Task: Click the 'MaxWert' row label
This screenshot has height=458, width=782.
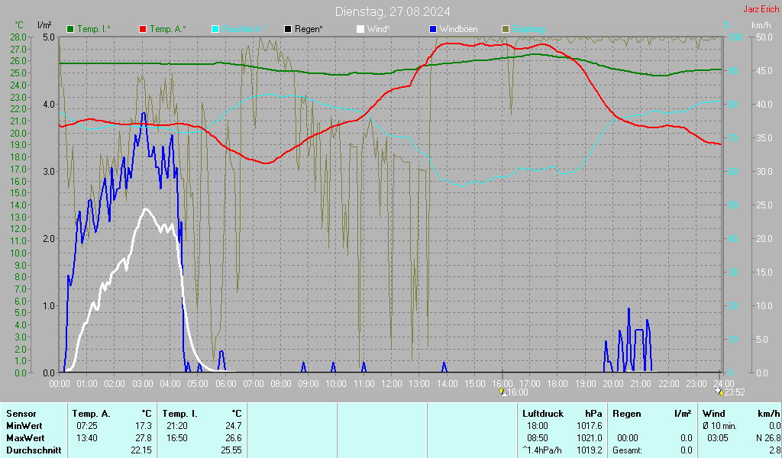Action: point(25,438)
